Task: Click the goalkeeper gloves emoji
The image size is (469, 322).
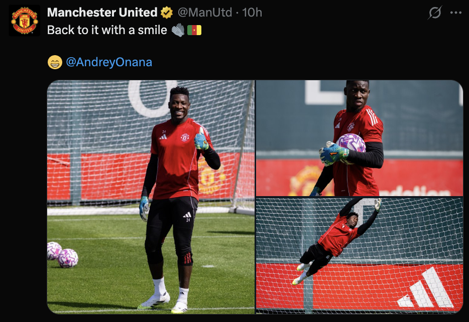Action: click(178, 30)
